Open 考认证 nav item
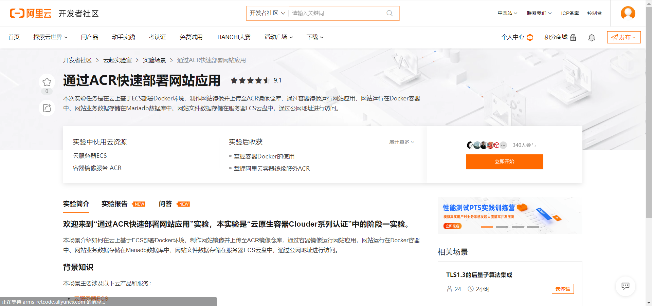 click(x=157, y=37)
